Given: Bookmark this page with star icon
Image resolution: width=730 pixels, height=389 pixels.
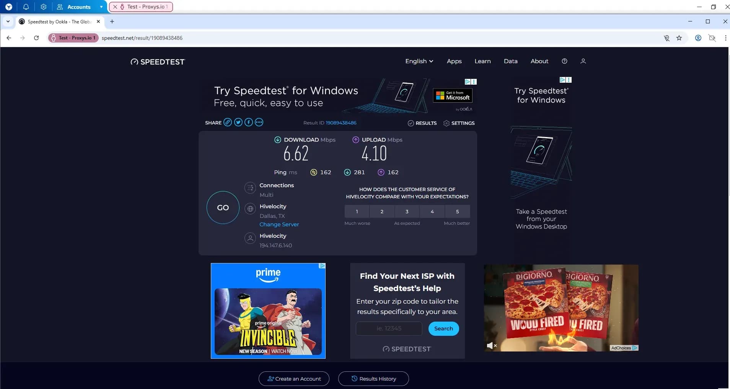Looking at the screenshot, I should tap(679, 38).
